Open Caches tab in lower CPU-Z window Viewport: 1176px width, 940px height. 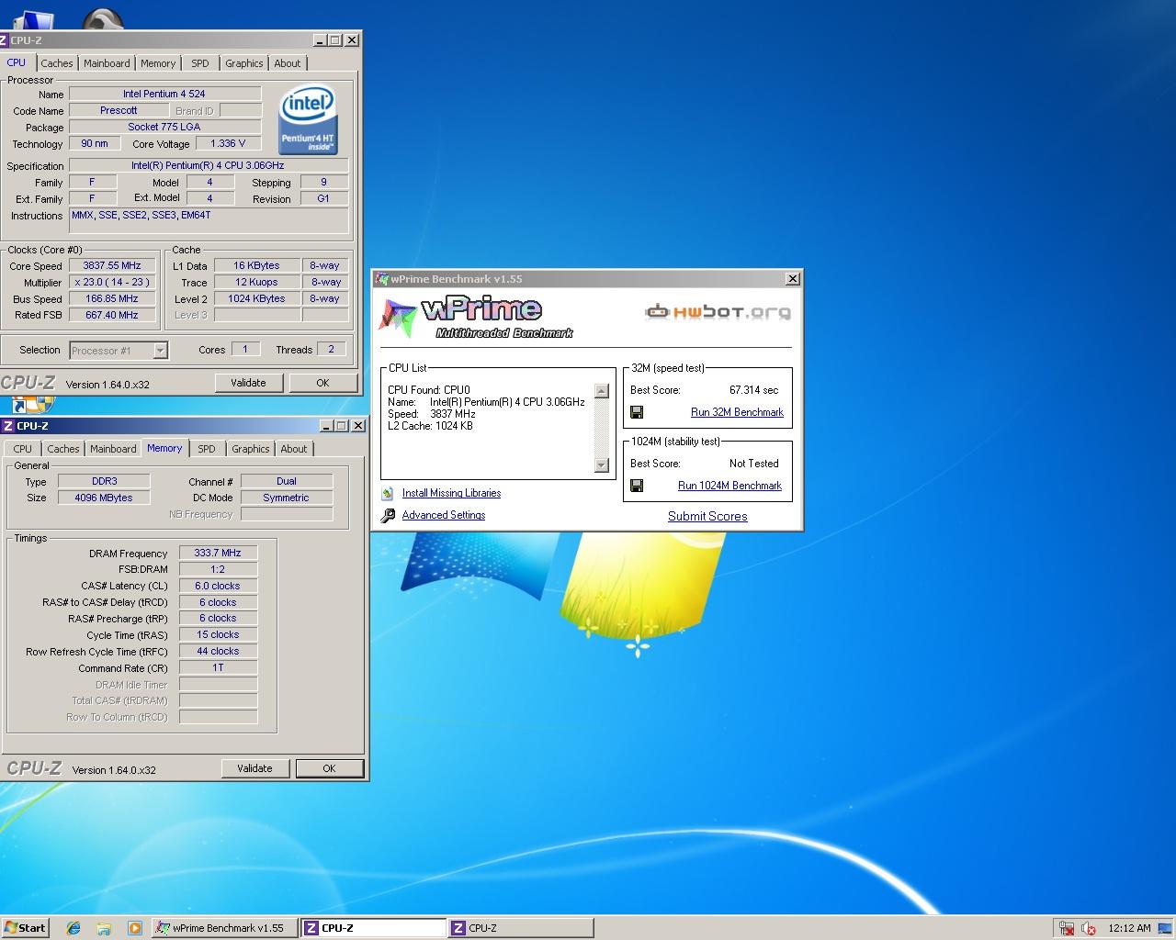coord(63,449)
